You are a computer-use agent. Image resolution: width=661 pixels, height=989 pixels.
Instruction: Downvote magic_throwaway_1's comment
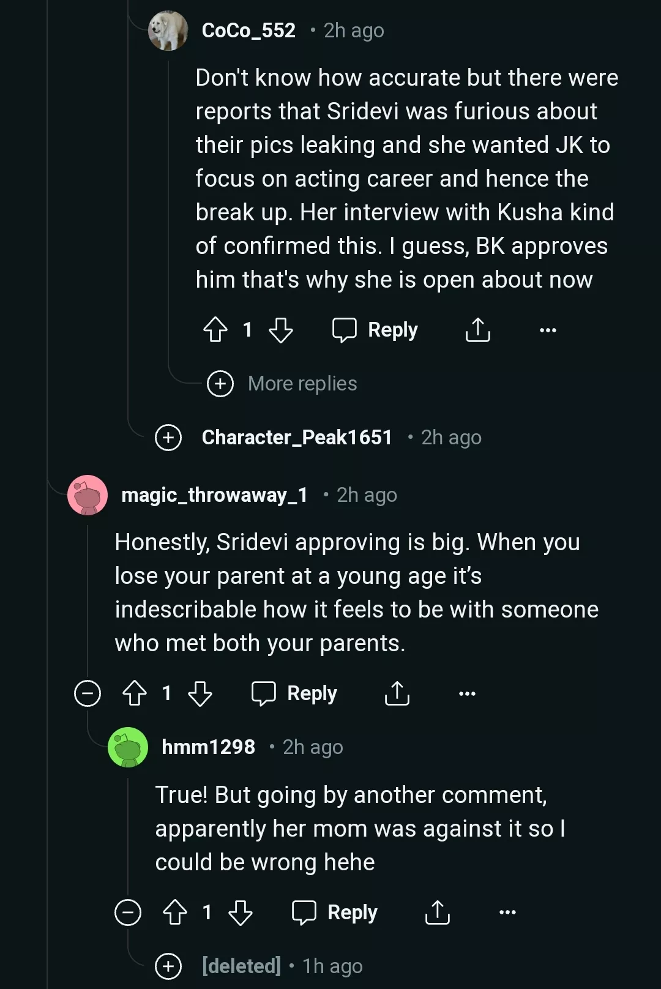click(x=200, y=693)
